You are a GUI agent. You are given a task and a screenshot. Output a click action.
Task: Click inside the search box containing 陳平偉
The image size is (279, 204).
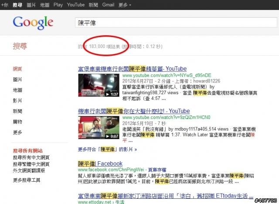176,23
